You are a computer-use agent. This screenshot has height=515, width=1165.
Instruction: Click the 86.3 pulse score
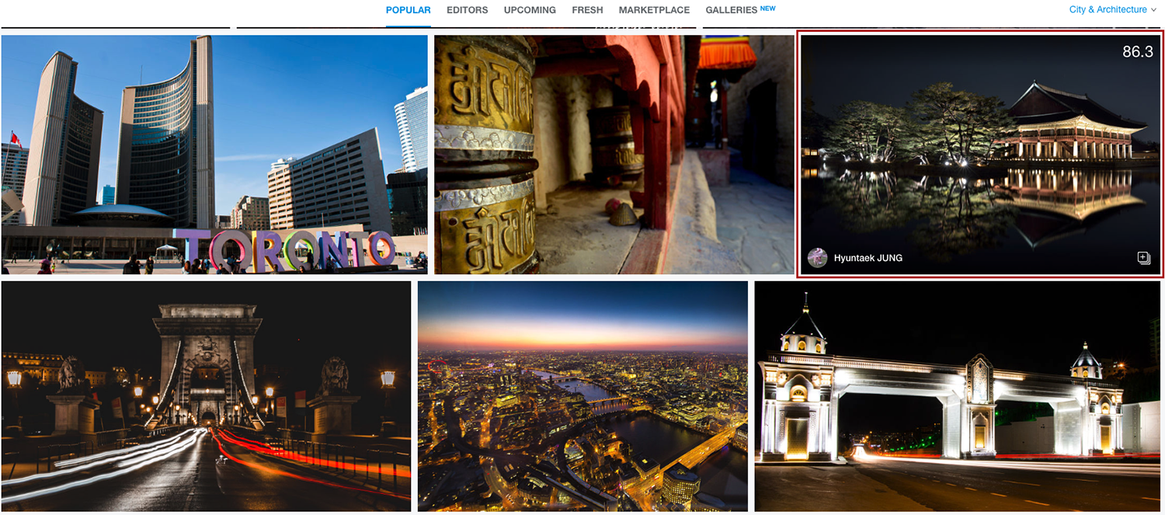click(1137, 52)
